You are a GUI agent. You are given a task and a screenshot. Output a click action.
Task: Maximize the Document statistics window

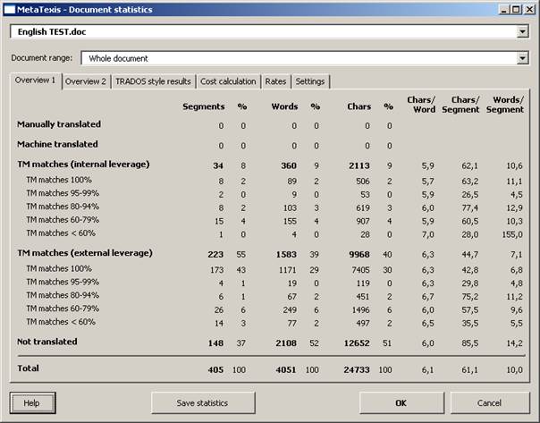tap(516, 10)
